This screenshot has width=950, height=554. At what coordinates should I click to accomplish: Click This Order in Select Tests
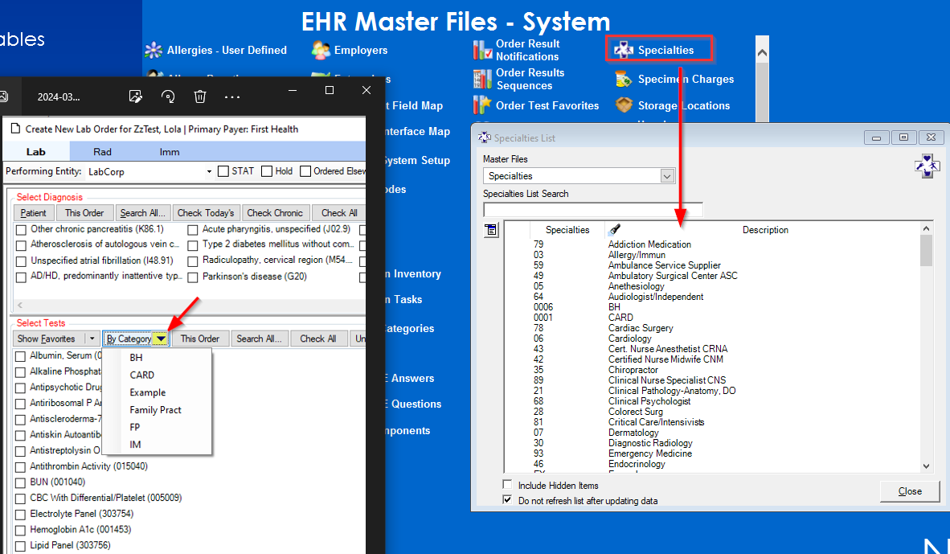(200, 339)
